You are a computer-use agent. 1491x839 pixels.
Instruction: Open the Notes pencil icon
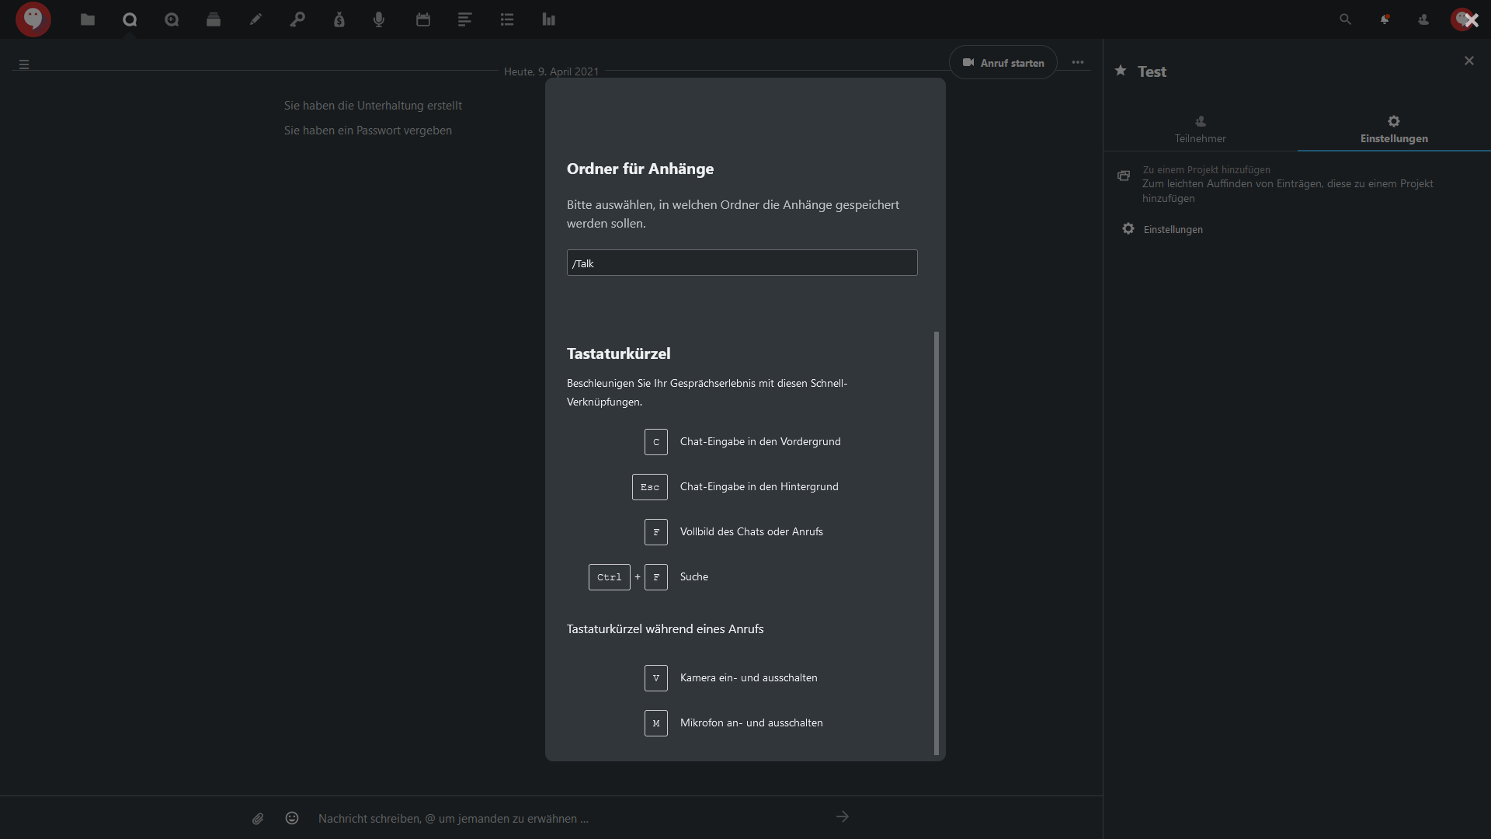click(x=255, y=19)
